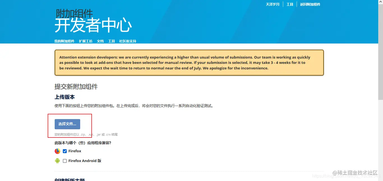Screen dimensions: 383x181
Task: Open the 文档 navigation item
Action: tap(100, 41)
